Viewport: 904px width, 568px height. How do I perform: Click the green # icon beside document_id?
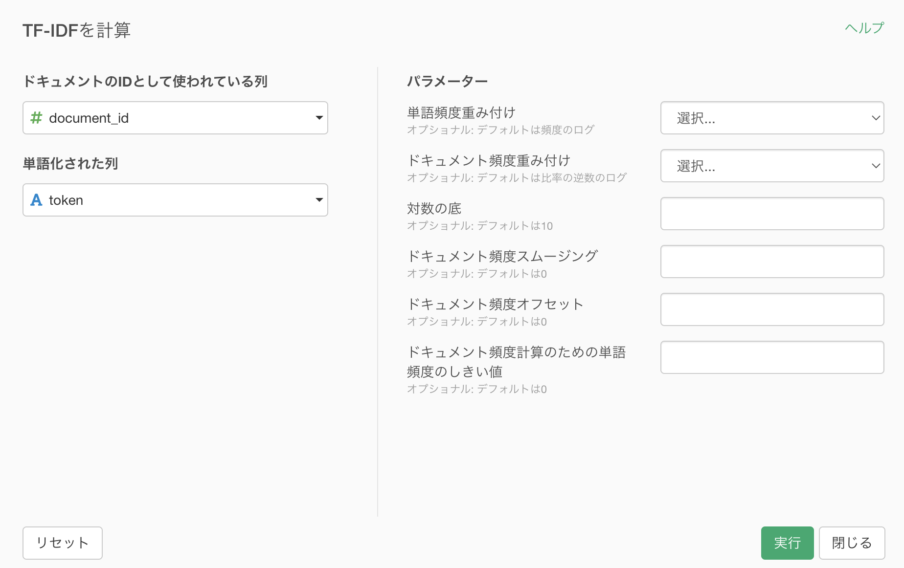point(36,118)
